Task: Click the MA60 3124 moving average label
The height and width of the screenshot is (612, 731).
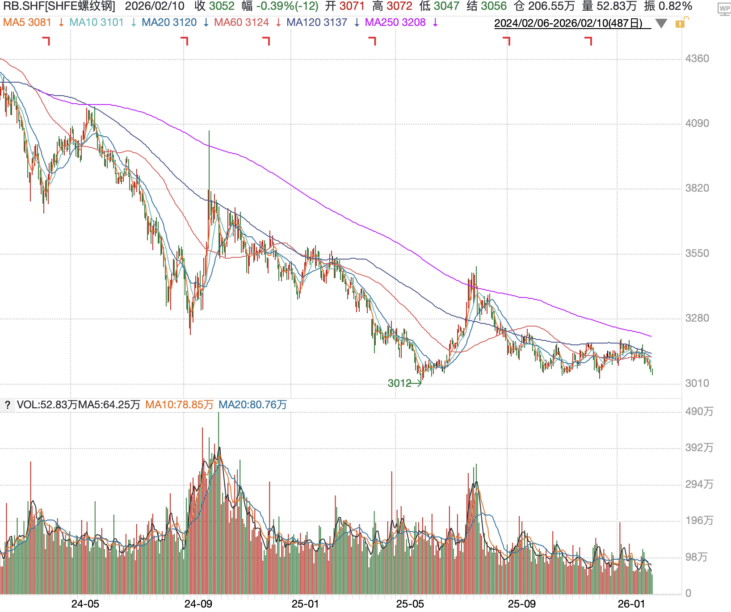Action: pos(241,22)
